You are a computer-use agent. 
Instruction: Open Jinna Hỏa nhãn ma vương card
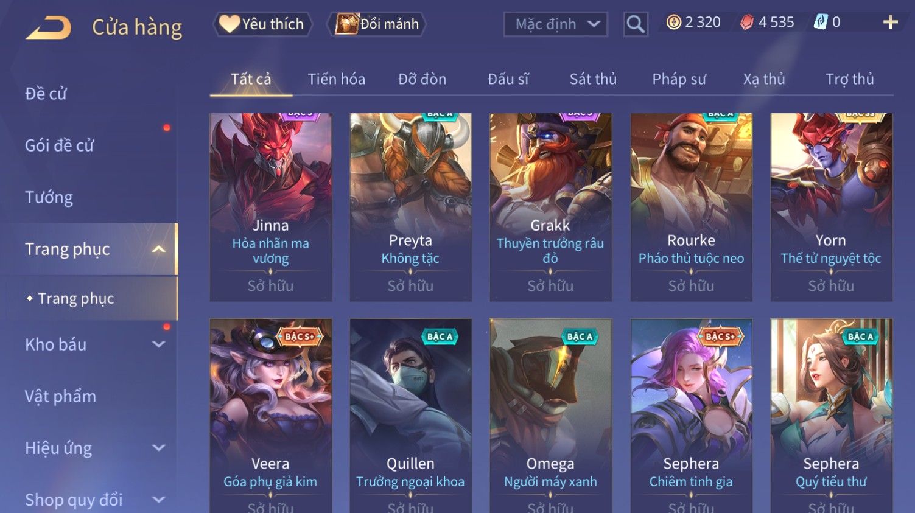270,207
